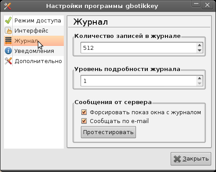216x172 pixels.
Task: Close the window using title bar X
Action: tap(207, 5)
